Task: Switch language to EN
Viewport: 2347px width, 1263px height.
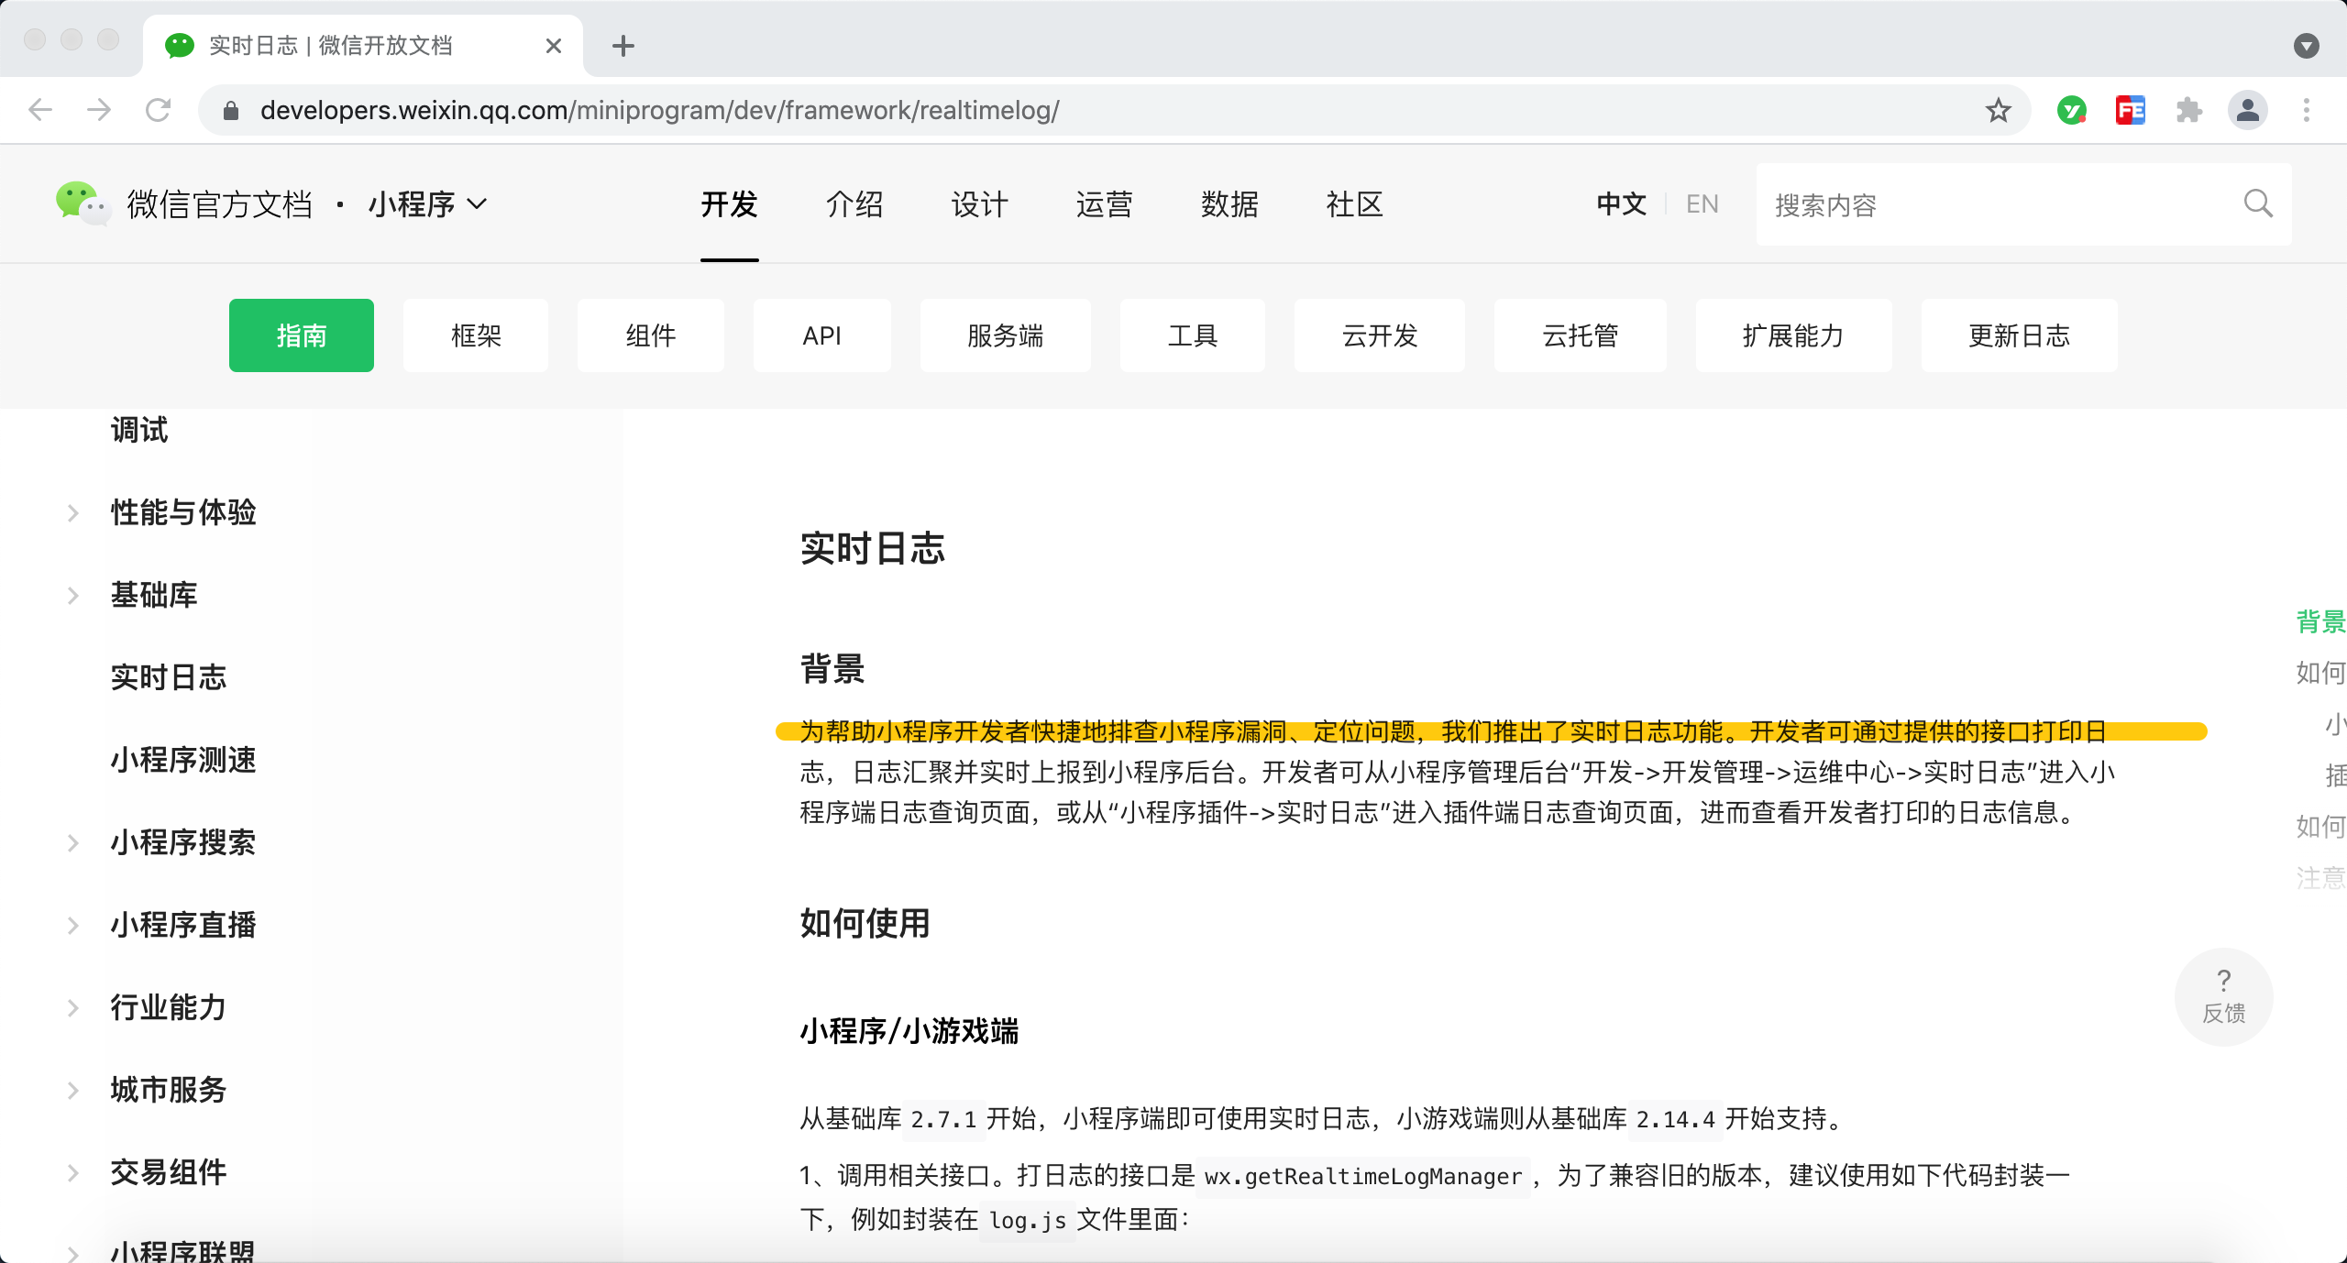Action: [1701, 203]
